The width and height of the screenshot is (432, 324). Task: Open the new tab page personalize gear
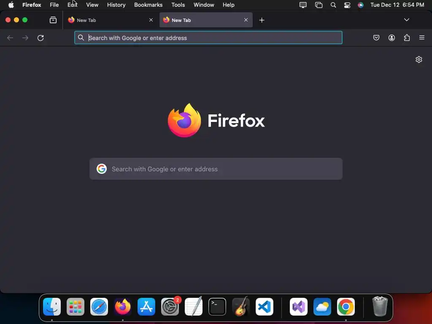[x=419, y=59]
